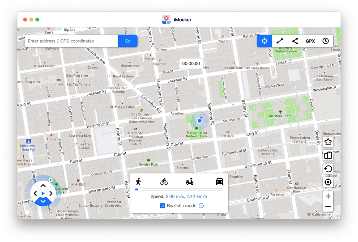This screenshot has width=358, height=242.
Task: Click joystick right arrow
Action: (51, 193)
